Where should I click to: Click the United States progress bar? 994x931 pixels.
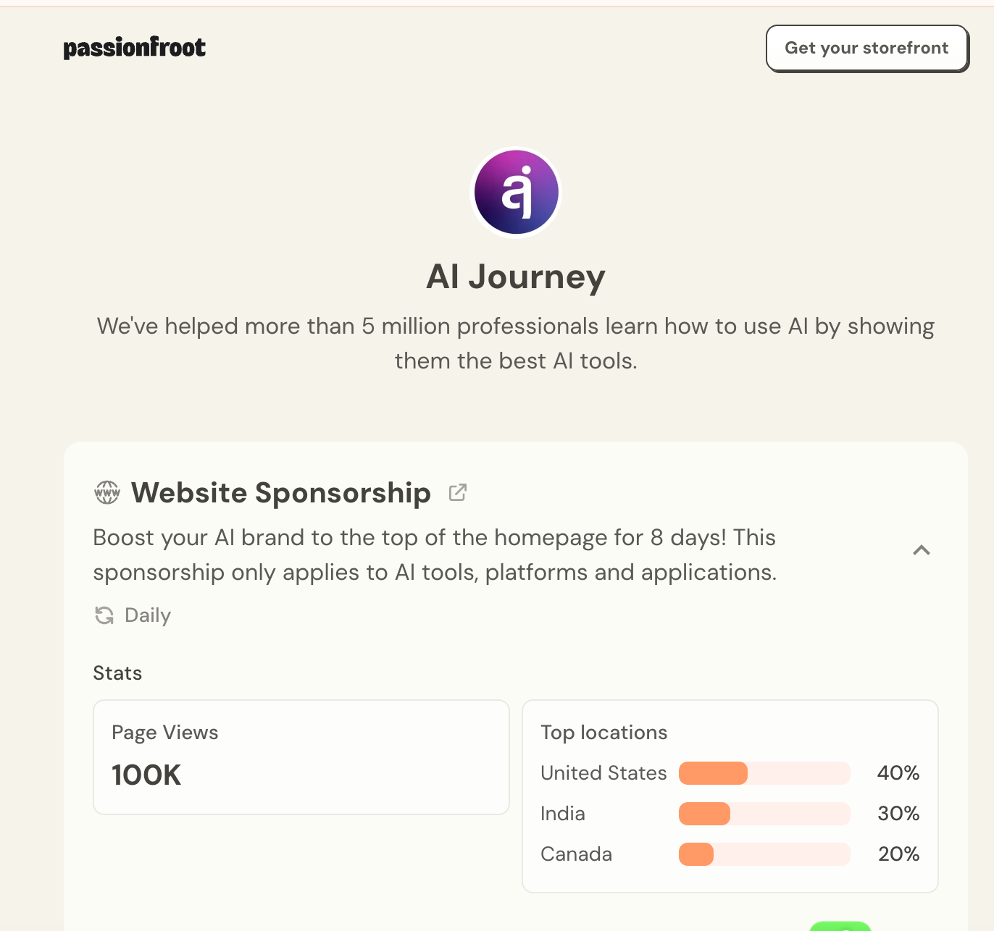[x=764, y=773]
